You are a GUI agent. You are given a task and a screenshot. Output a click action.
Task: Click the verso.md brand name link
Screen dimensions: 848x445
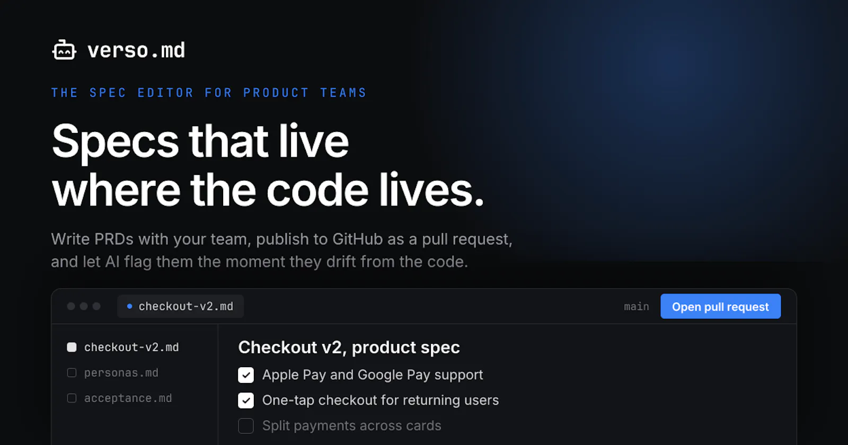(x=136, y=50)
